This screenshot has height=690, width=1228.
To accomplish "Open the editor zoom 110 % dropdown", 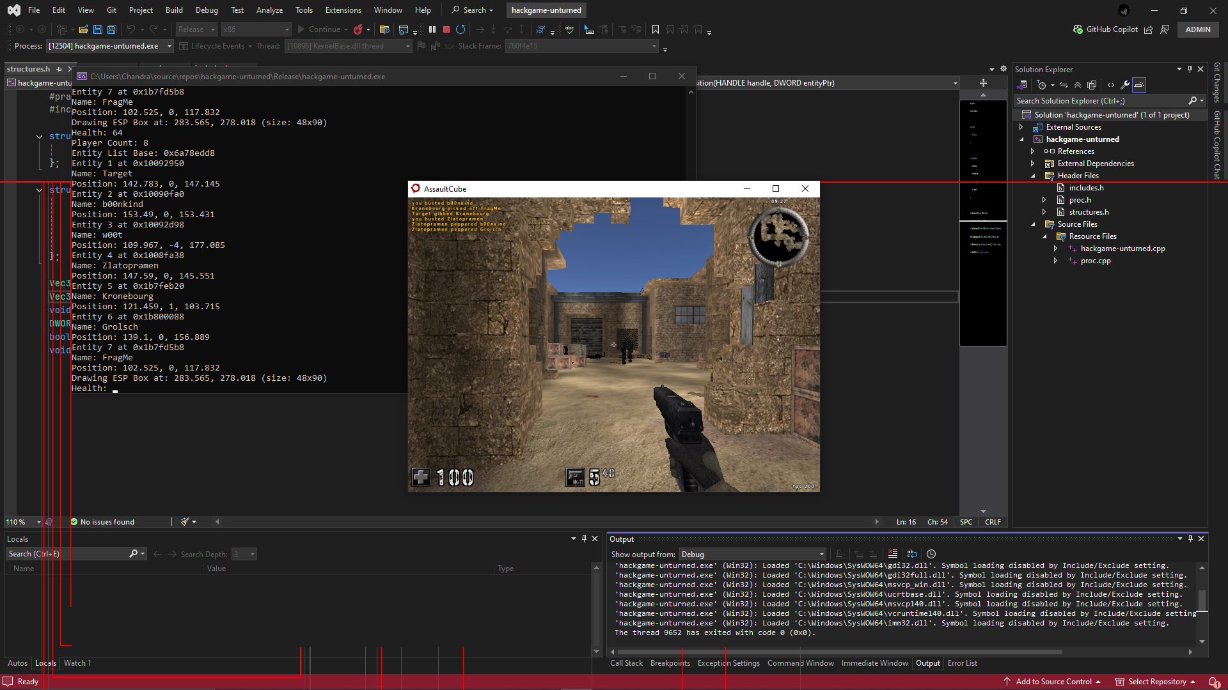I will point(23,522).
